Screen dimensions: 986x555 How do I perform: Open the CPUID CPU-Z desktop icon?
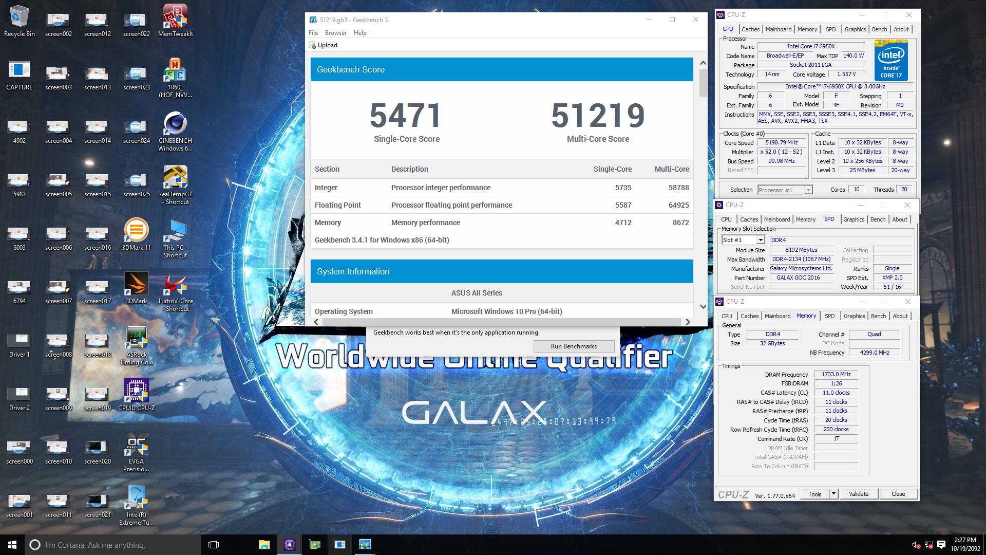point(136,395)
